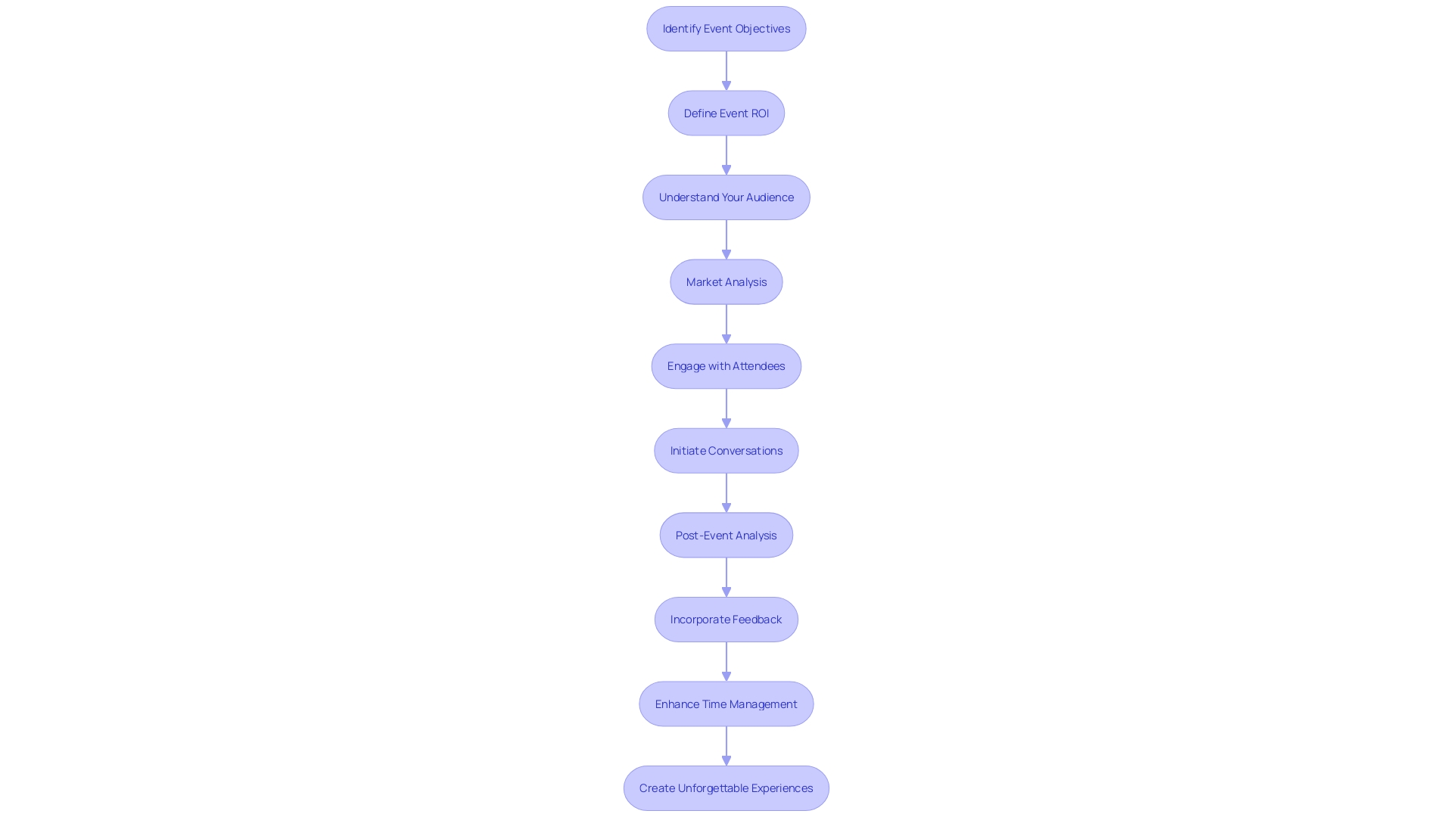
Task: Click the arrow between Market Analysis nodes
Action: (x=726, y=322)
